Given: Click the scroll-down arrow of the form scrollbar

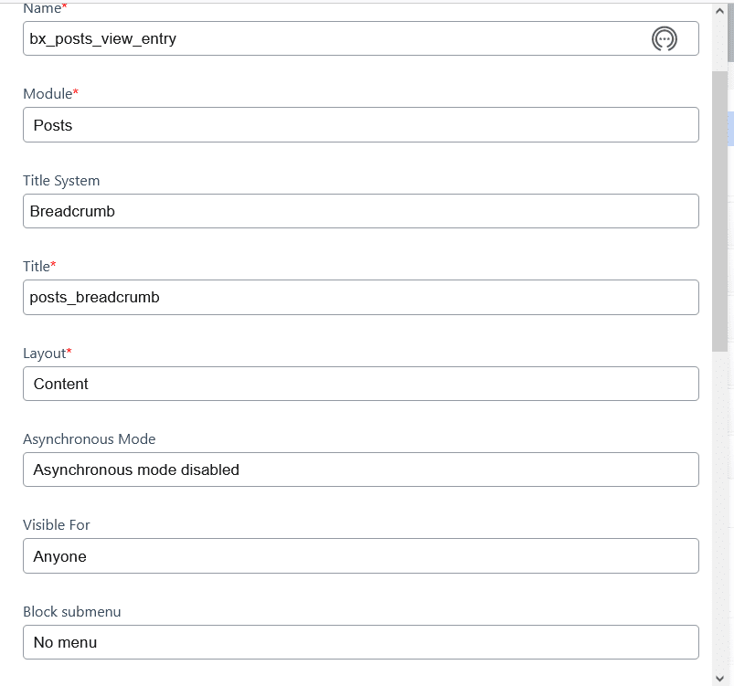Looking at the screenshot, I should (x=719, y=677).
